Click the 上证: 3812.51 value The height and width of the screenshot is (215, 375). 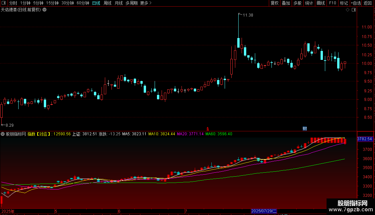pos(85,134)
